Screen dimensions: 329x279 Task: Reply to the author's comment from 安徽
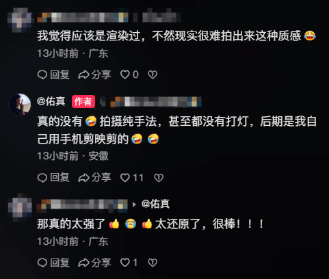point(53,178)
